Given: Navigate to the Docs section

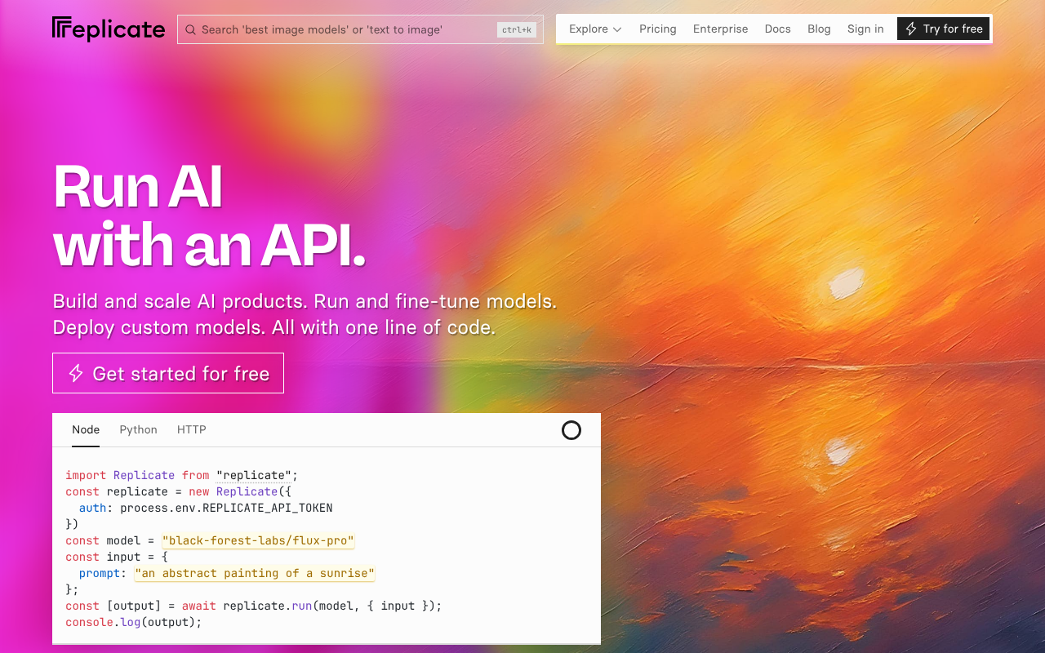Looking at the screenshot, I should pos(777,29).
